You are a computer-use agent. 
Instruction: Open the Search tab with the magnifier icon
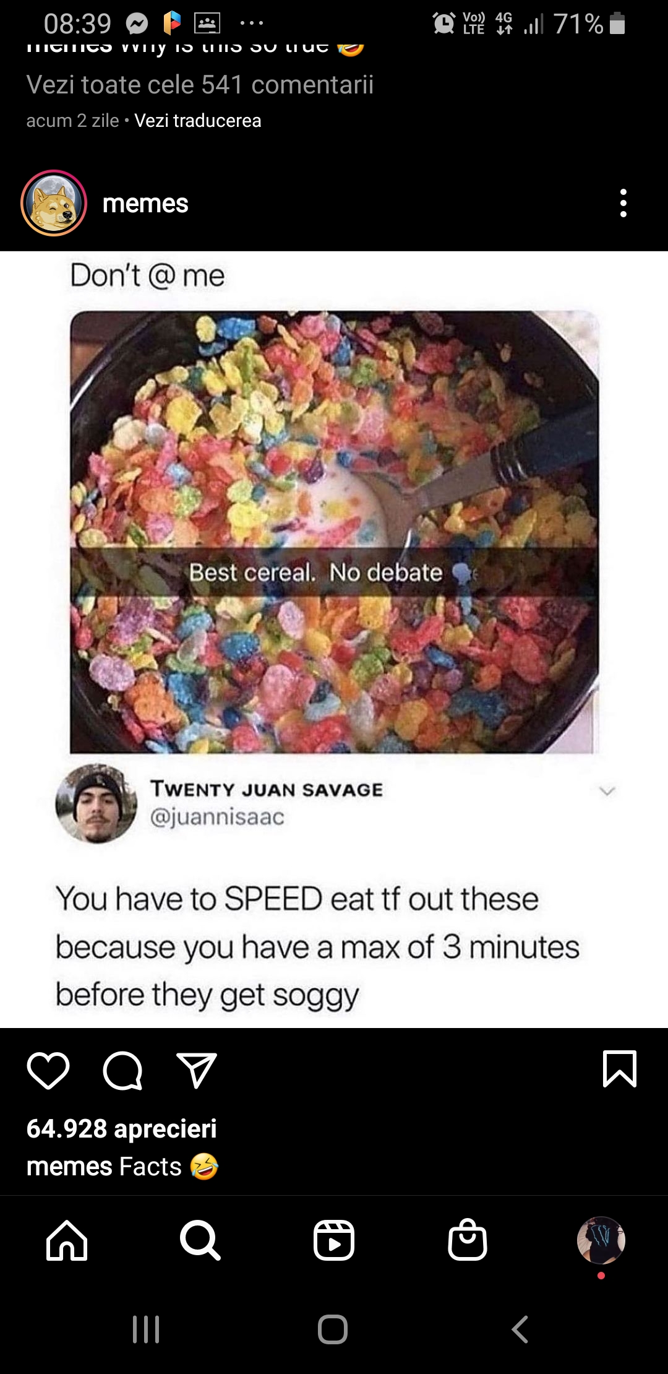point(200,1240)
